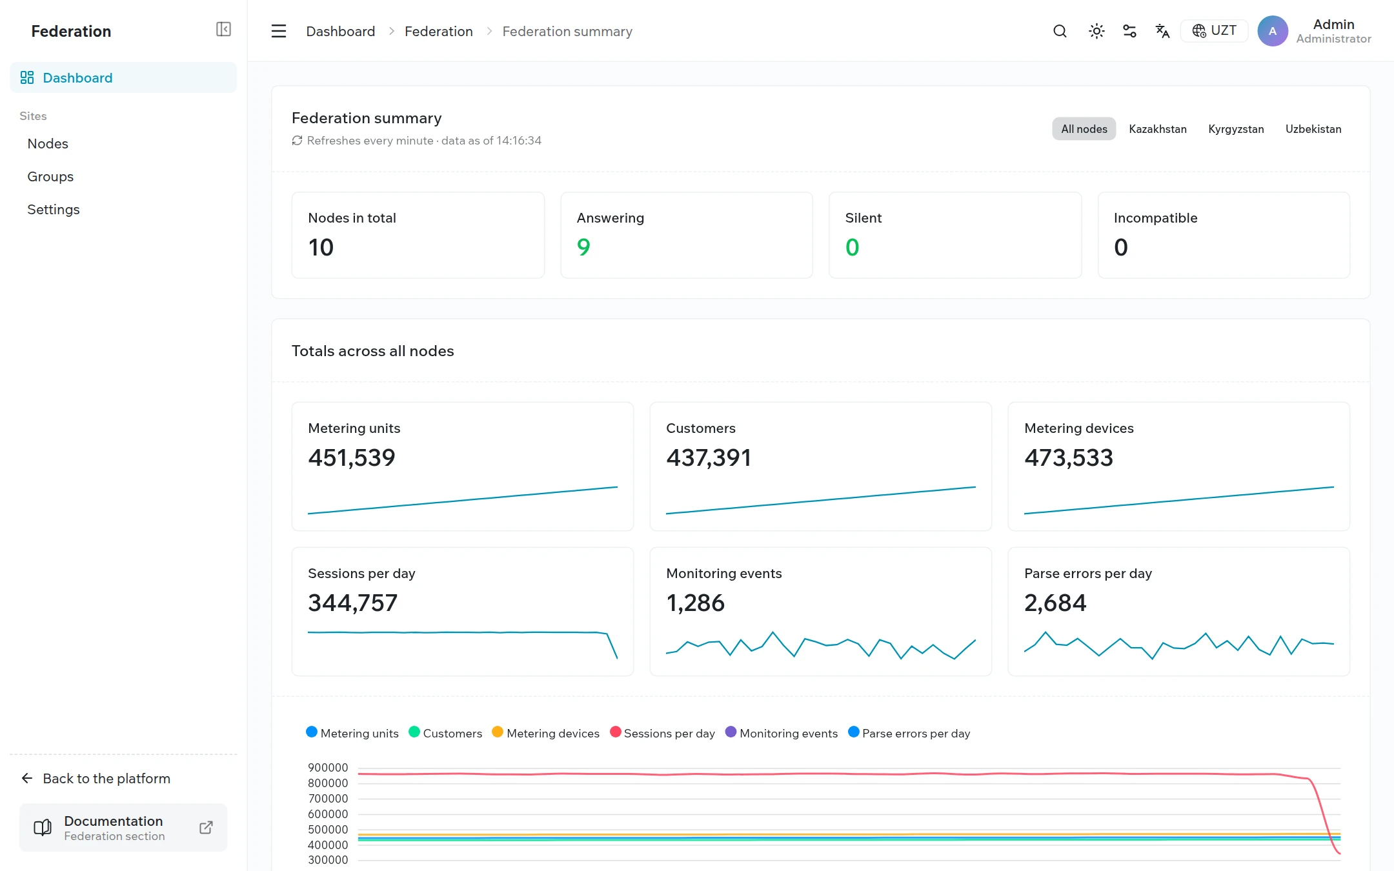Click the back arrow icon near 'Back to the platform'
This screenshot has width=1394, height=871.
27,779
